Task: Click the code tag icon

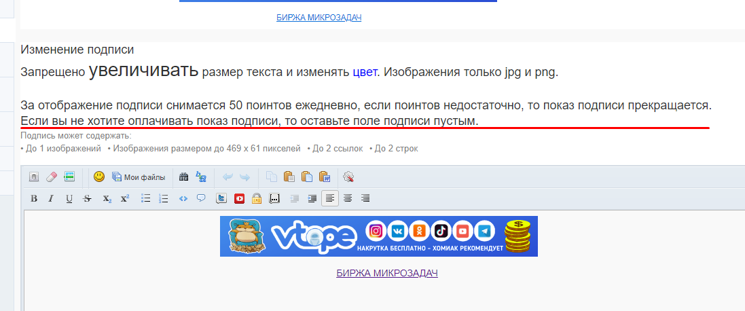Action: [183, 198]
